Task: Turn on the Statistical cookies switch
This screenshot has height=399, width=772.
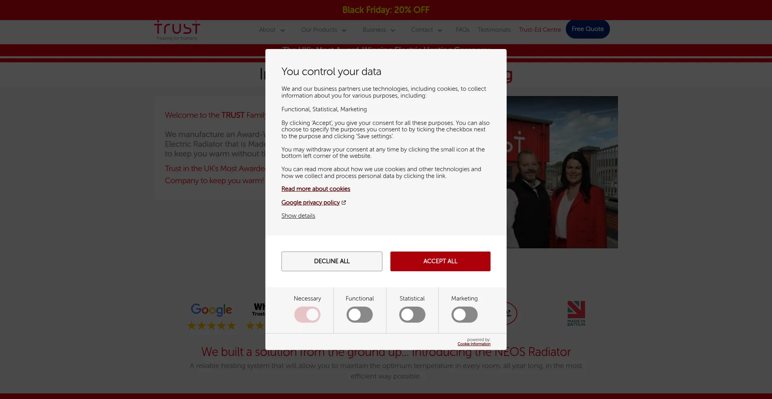Action: point(412,315)
